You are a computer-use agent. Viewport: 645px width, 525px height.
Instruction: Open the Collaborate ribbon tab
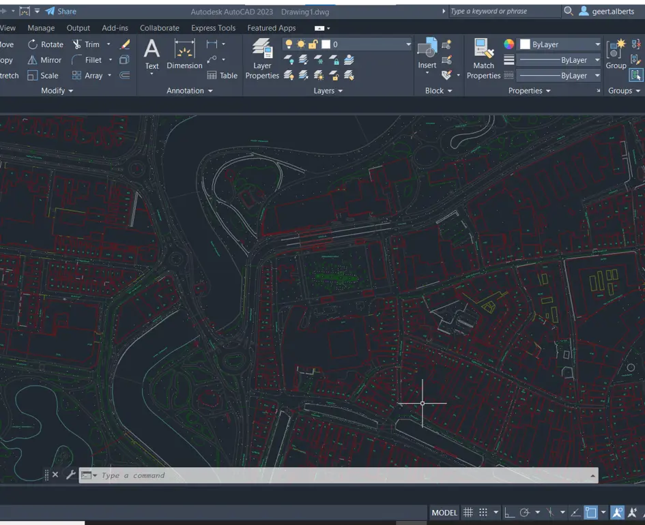(160, 28)
